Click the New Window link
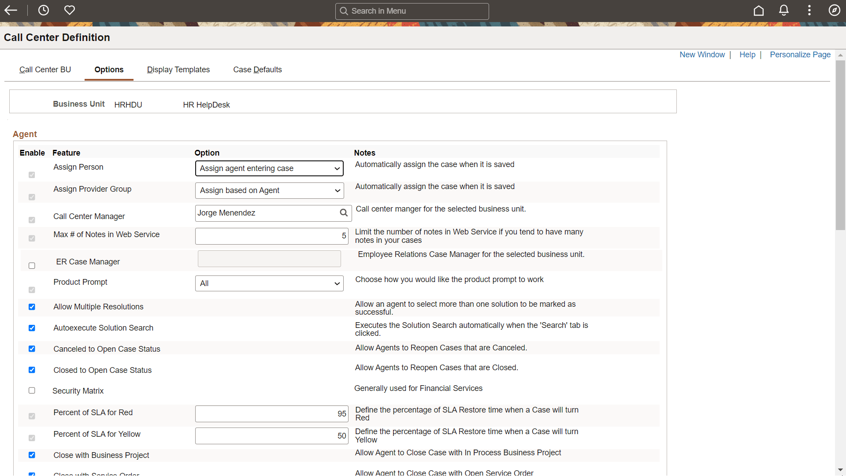 coord(702,55)
